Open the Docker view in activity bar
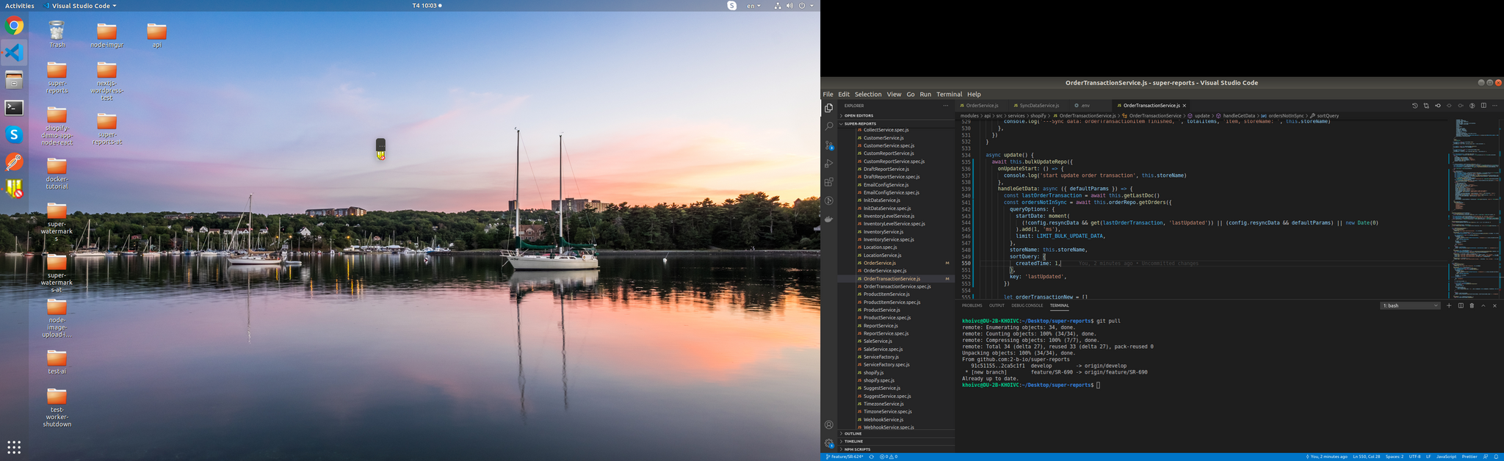 [828, 219]
